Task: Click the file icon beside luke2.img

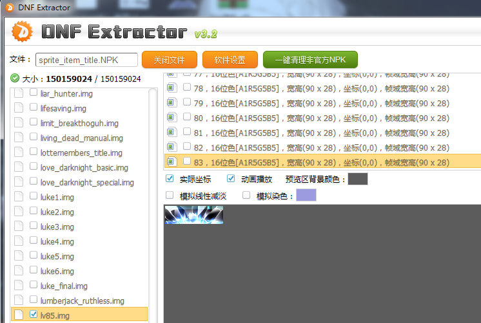Action: pos(19,211)
